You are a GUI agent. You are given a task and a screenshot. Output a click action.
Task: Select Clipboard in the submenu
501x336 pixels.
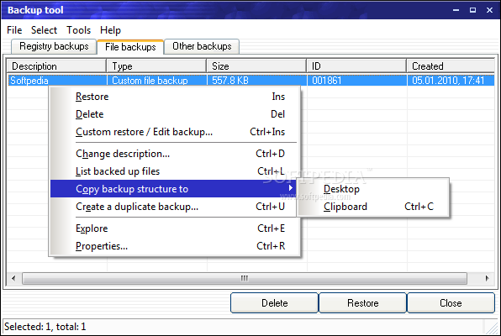373,207
